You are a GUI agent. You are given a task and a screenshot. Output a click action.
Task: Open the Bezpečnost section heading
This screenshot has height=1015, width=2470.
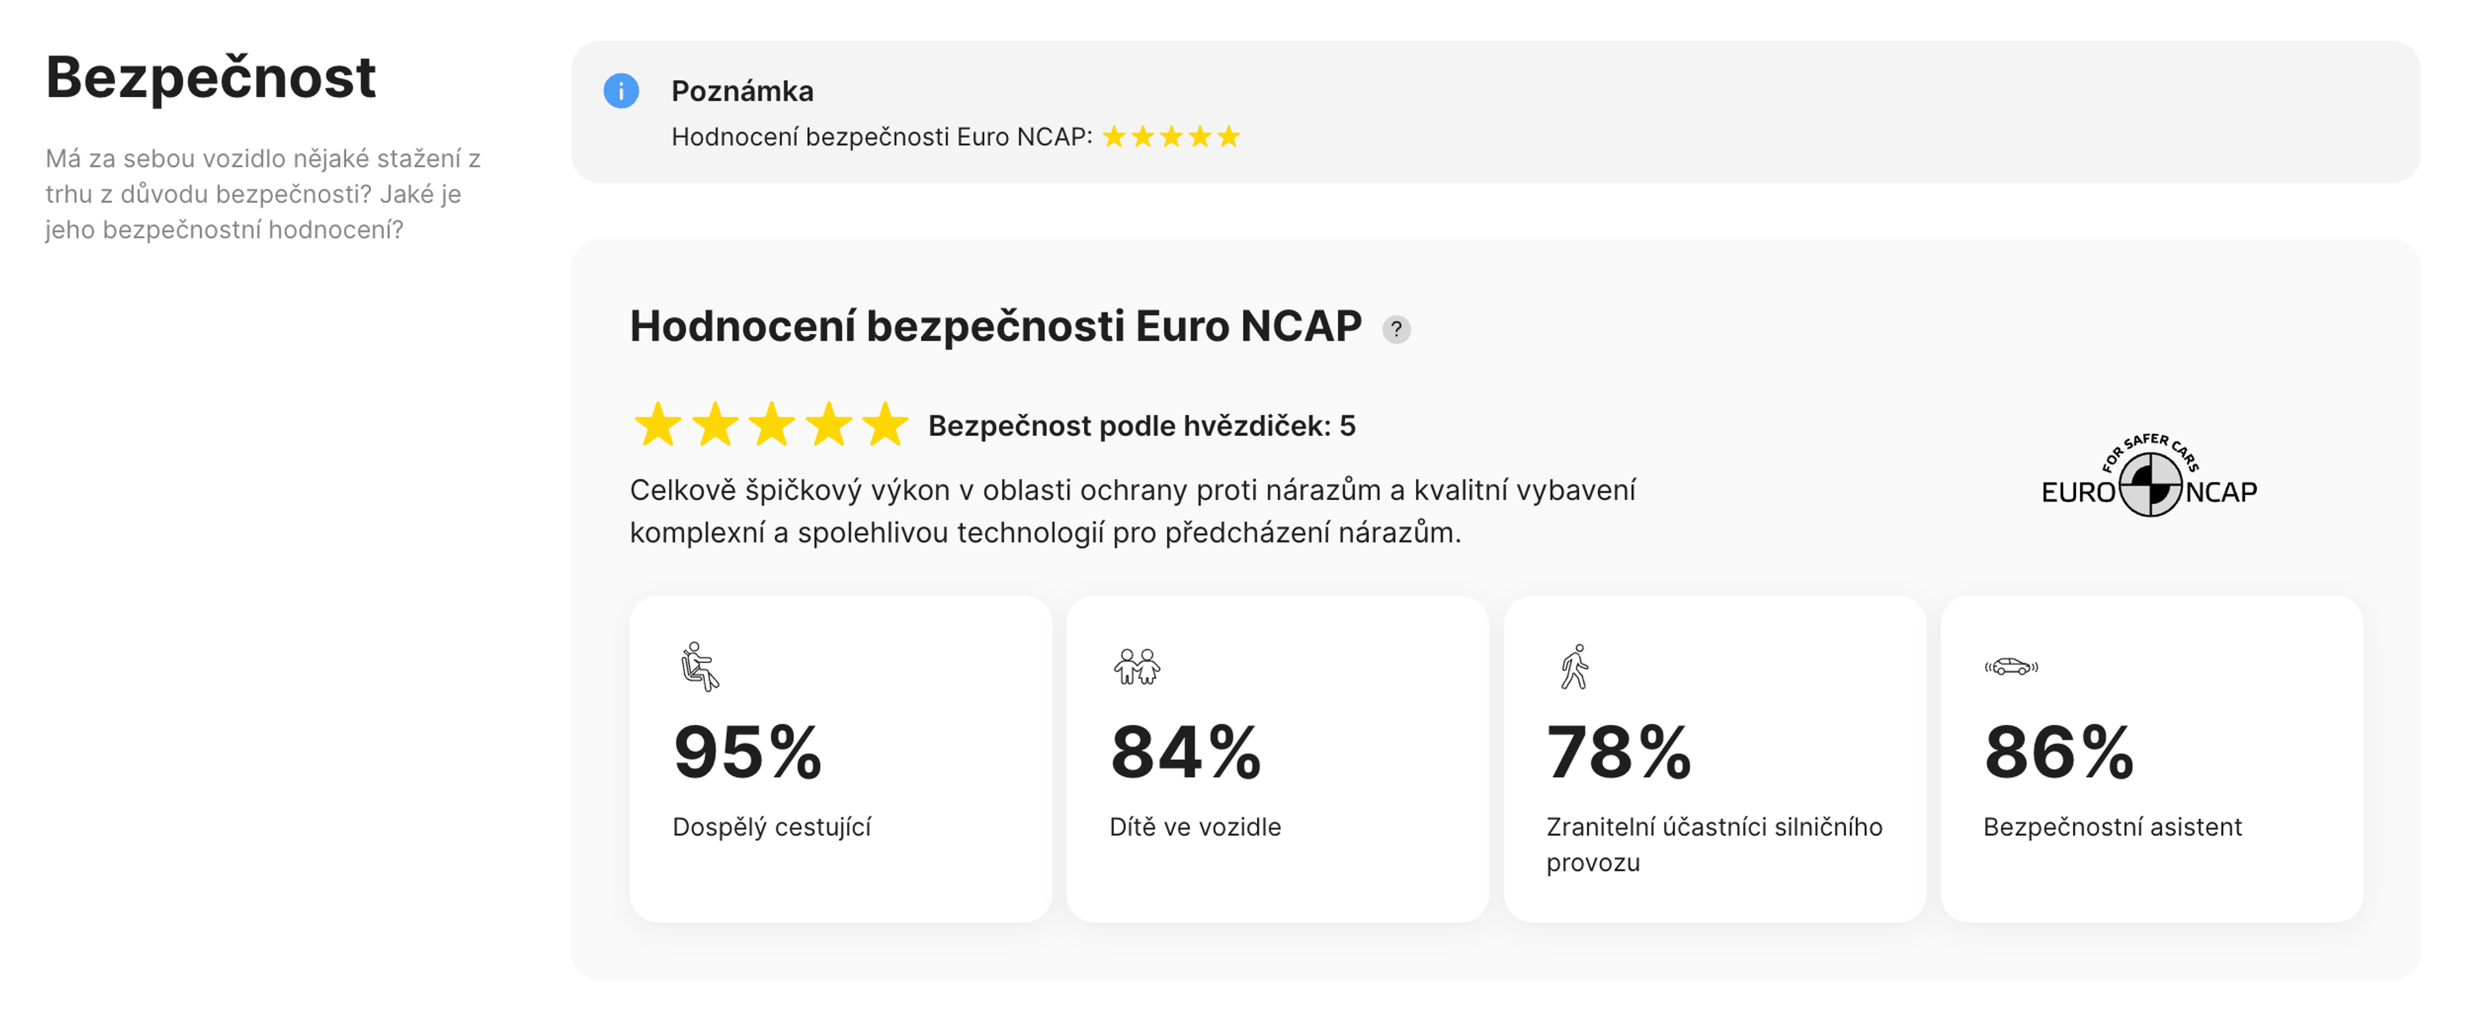coord(212,76)
